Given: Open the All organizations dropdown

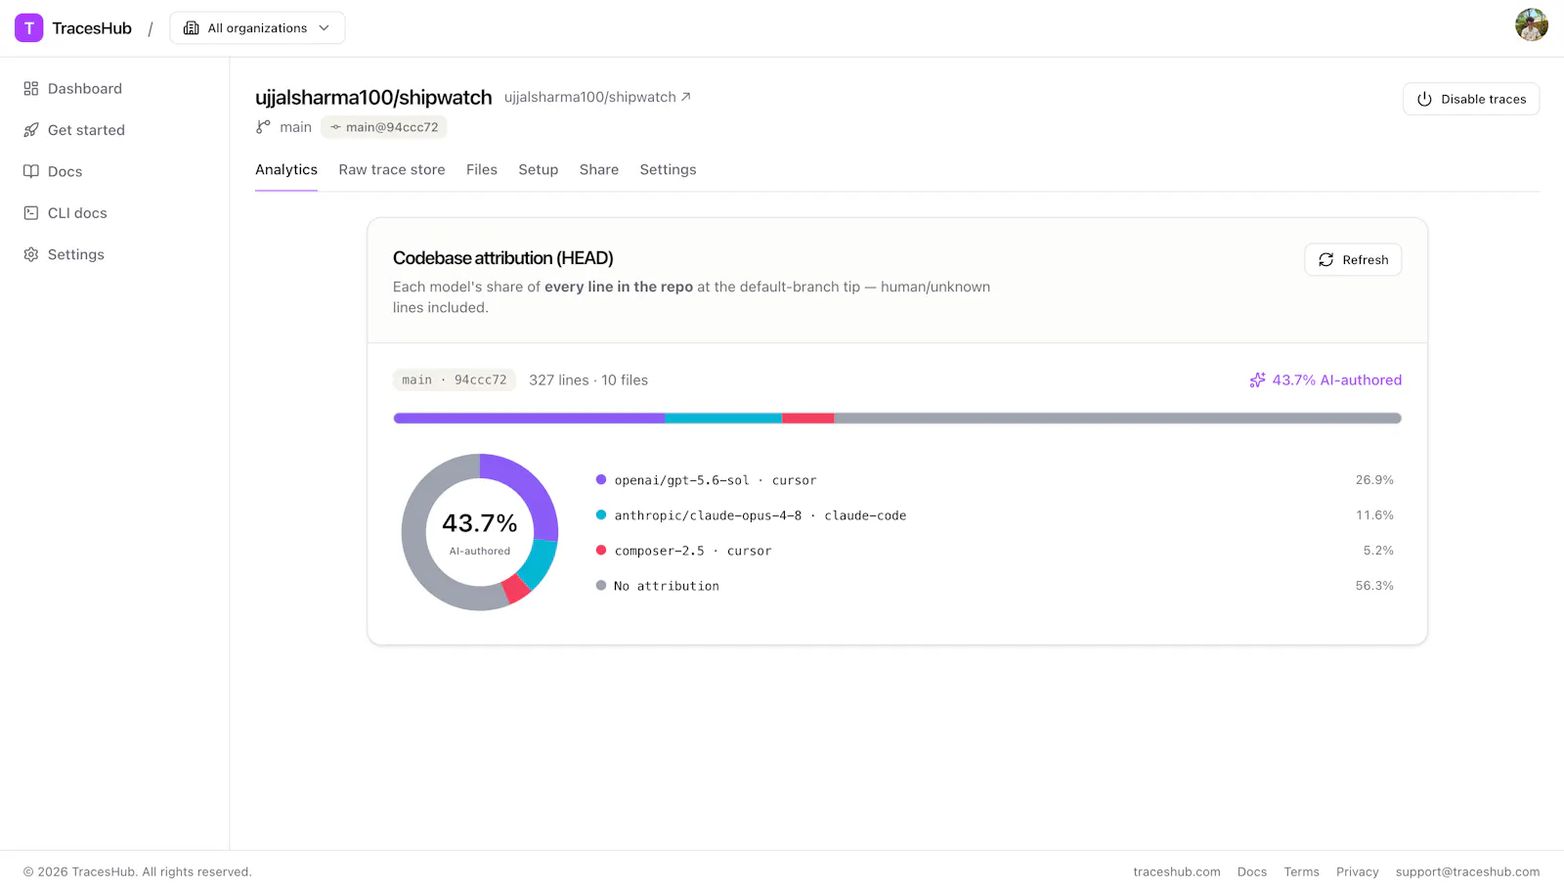Looking at the screenshot, I should click(x=257, y=28).
